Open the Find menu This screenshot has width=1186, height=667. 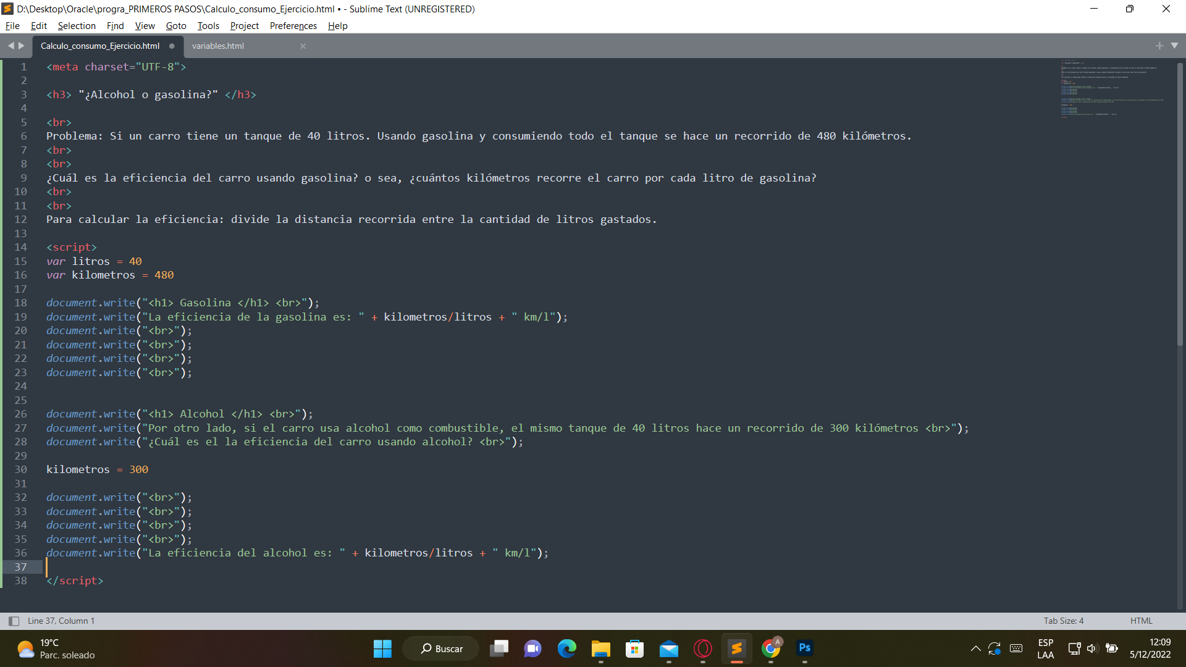coord(115,26)
